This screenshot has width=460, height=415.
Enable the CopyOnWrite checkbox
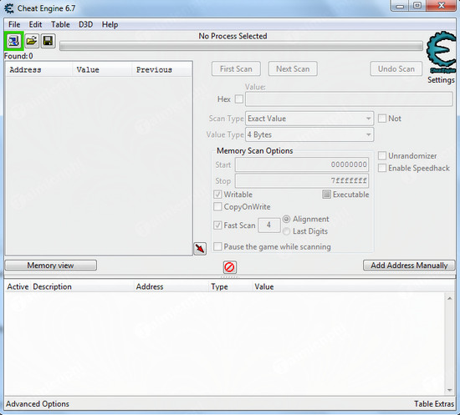click(x=217, y=207)
